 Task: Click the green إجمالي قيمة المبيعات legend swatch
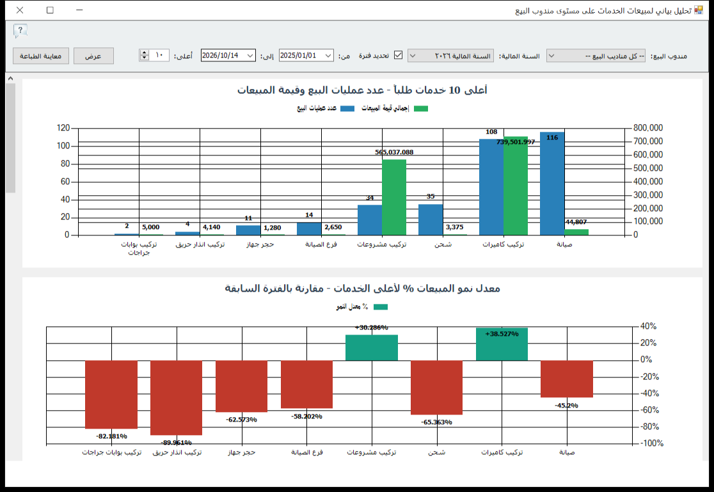(x=421, y=108)
